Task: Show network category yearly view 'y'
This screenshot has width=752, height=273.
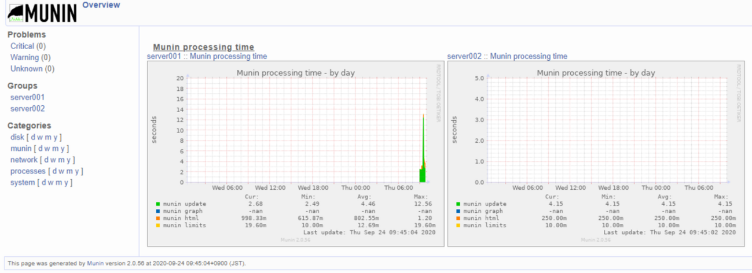Action: (68, 160)
